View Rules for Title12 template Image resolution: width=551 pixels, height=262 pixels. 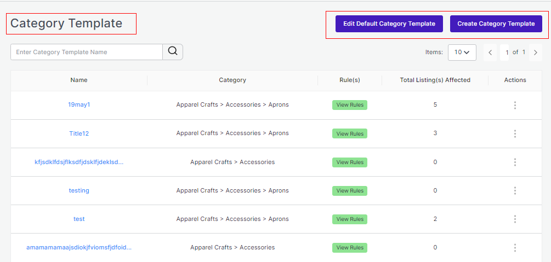click(350, 133)
